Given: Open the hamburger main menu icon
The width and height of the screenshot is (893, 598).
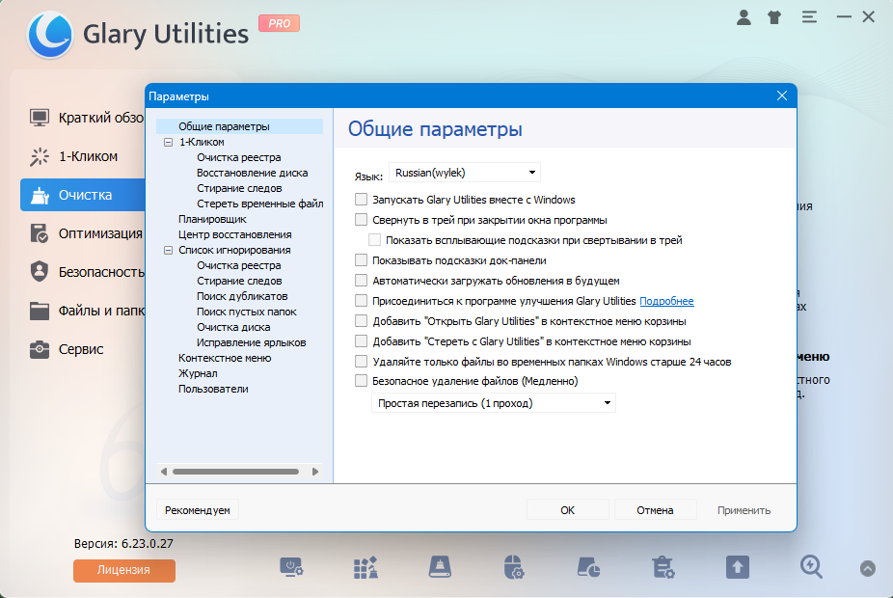Looking at the screenshot, I should click(x=809, y=17).
